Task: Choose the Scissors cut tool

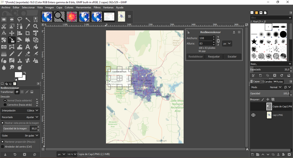Action: [x=4, y=26]
